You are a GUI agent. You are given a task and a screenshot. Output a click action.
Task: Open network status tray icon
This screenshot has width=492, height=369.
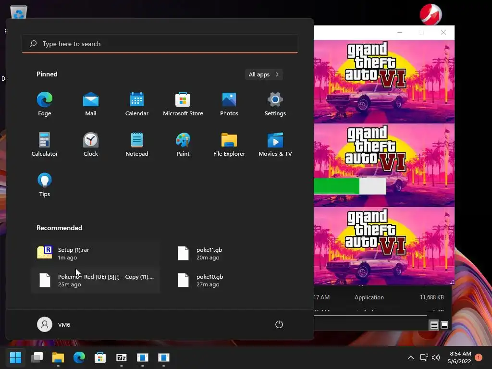(x=424, y=357)
